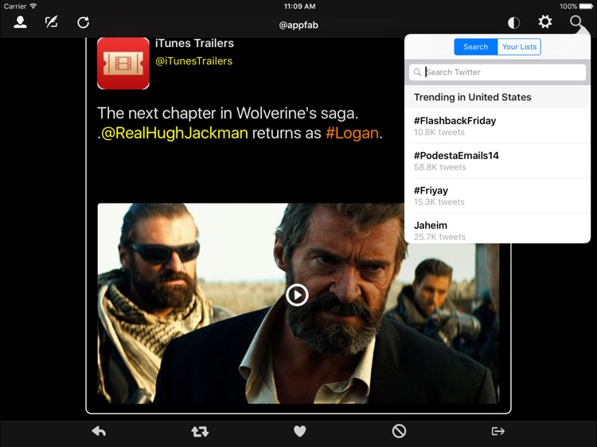Screen dimensions: 597x447
Task: Refresh the timeline
Action: [x=83, y=22]
